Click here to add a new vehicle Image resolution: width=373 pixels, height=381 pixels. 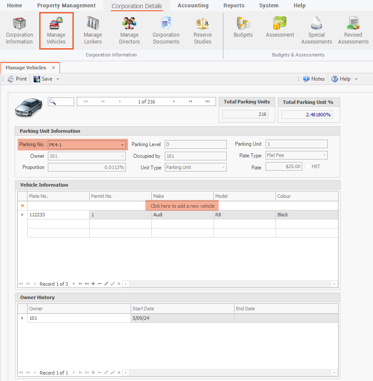click(182, 206)
